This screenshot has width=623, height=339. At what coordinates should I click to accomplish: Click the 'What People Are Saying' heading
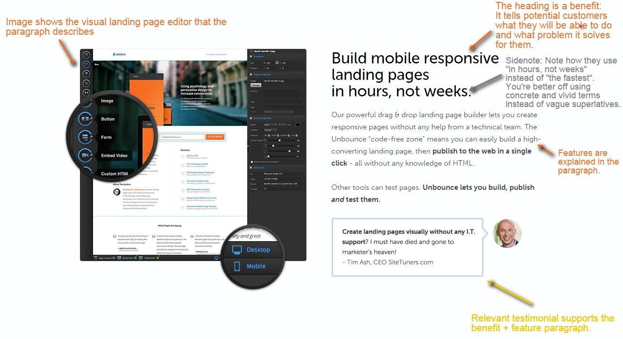pos(169,225)
